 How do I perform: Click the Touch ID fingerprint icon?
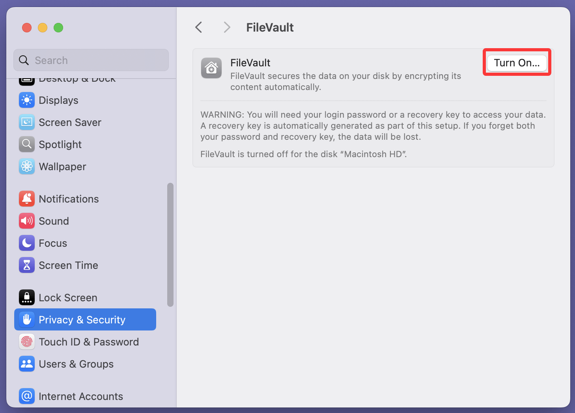tap(27, 342)
